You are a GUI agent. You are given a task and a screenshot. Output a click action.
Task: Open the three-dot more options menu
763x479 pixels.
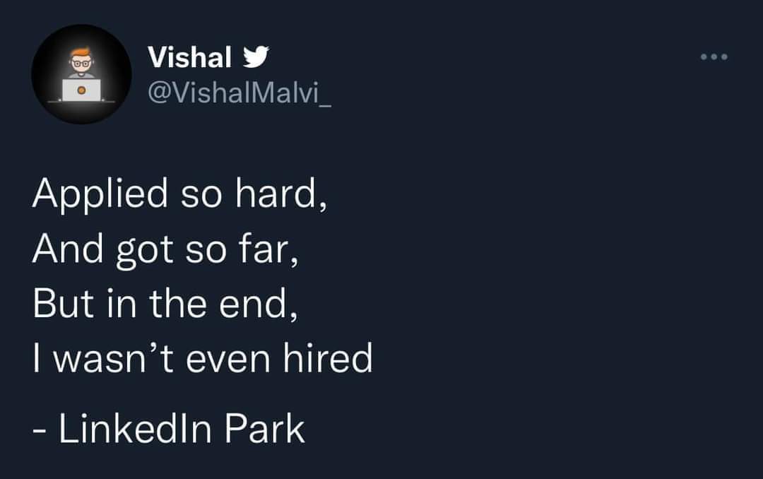click(x=714, y=57)
